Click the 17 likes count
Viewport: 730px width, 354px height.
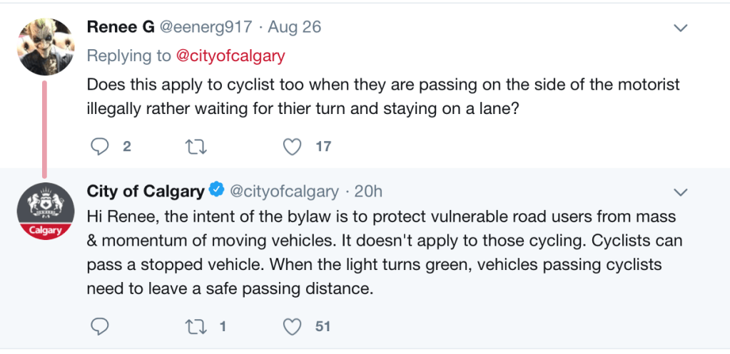pyautogui.click(x=323, y=147)
